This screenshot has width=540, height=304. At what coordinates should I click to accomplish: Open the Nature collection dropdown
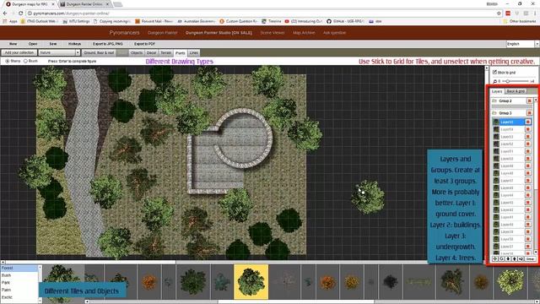pyautogui.click(x=59, y=52)
